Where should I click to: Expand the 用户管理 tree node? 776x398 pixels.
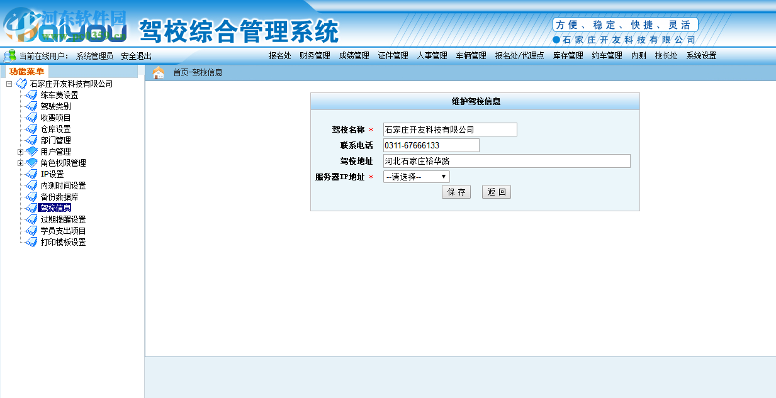click(x=22, y=151)
